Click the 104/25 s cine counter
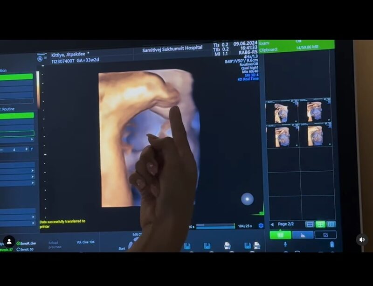The image size is (373, 286). [x=245, y=226]
